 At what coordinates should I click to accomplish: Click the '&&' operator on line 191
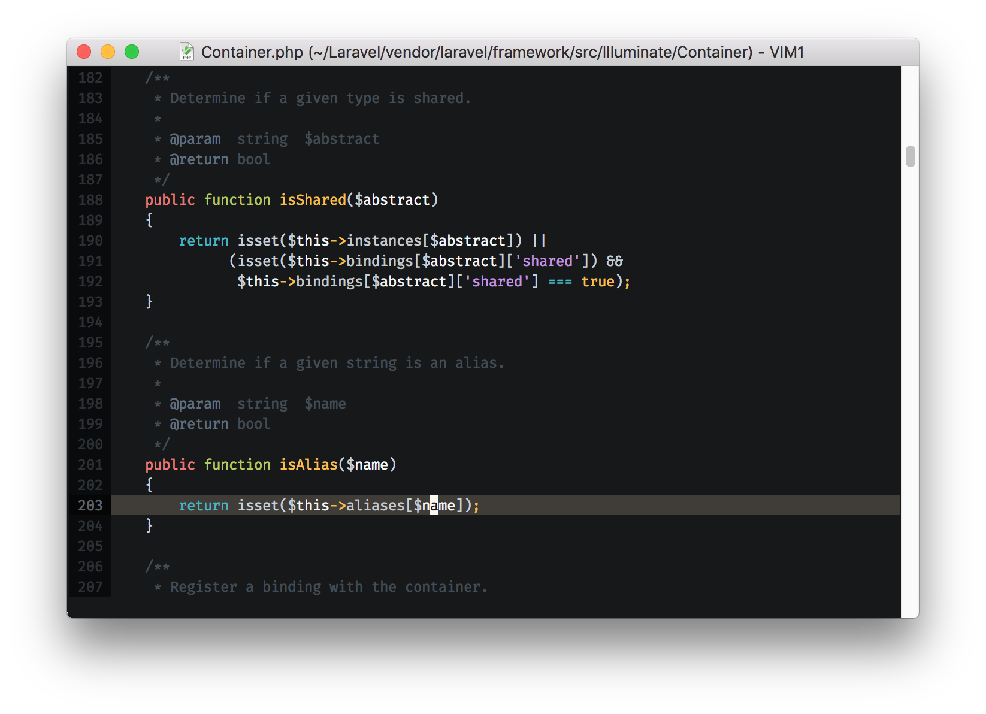pyautogui.click(x=615, y=261)
